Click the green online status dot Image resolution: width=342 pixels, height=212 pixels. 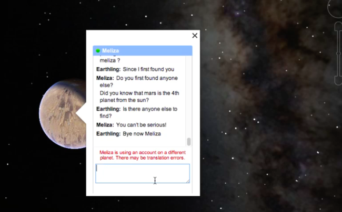(x=98, y=51)
